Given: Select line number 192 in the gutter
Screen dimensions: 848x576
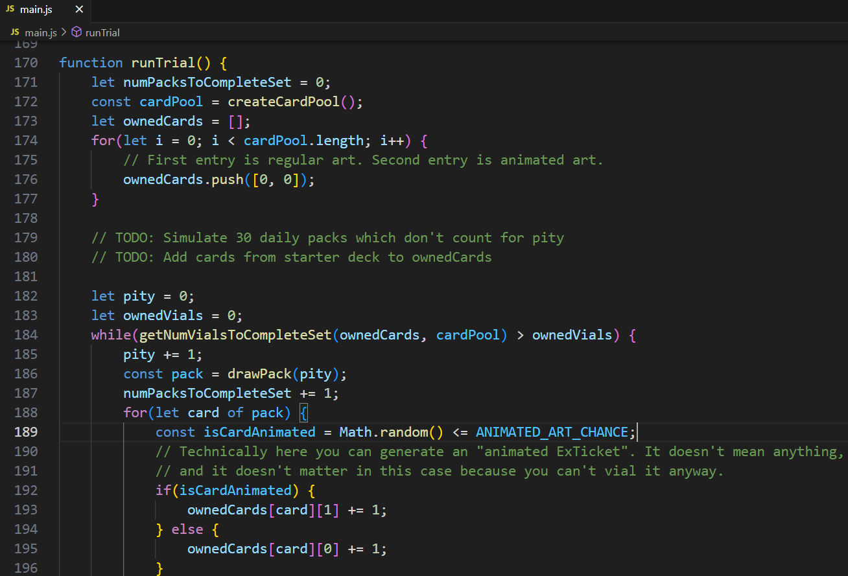Looking at the screenshot, I should [25, 490].
